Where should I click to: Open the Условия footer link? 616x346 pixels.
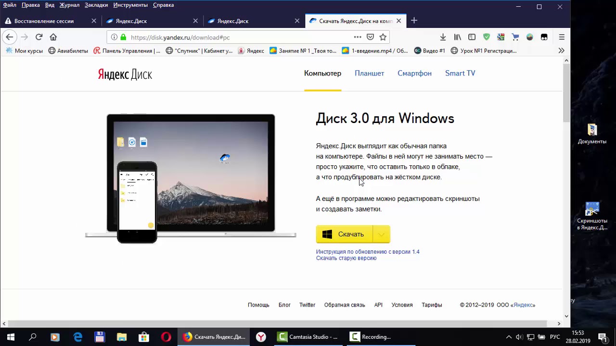(x=402, y=305)
